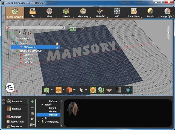Toggle the lock on the Ground node
Viewport: 175px width, 130px height.
(x=57, y=43)
